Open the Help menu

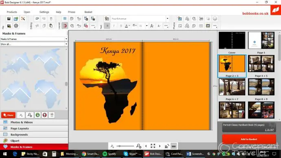click(58, 12)
